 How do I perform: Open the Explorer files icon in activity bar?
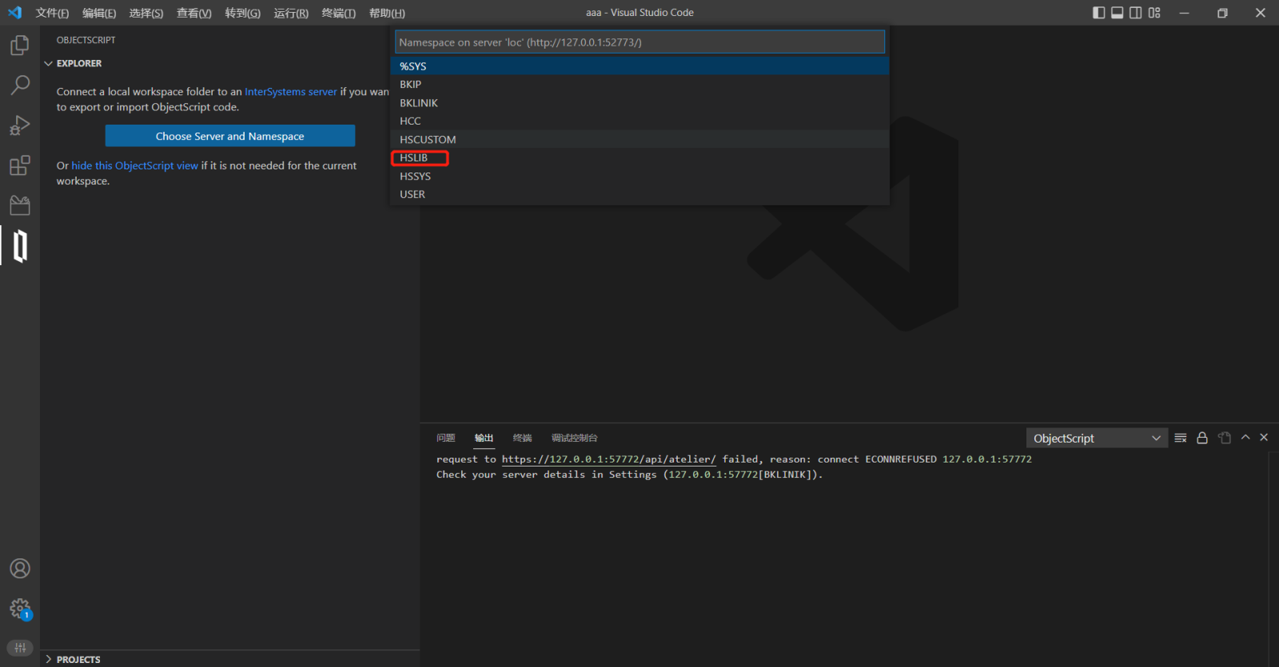[x=20, y=46]
